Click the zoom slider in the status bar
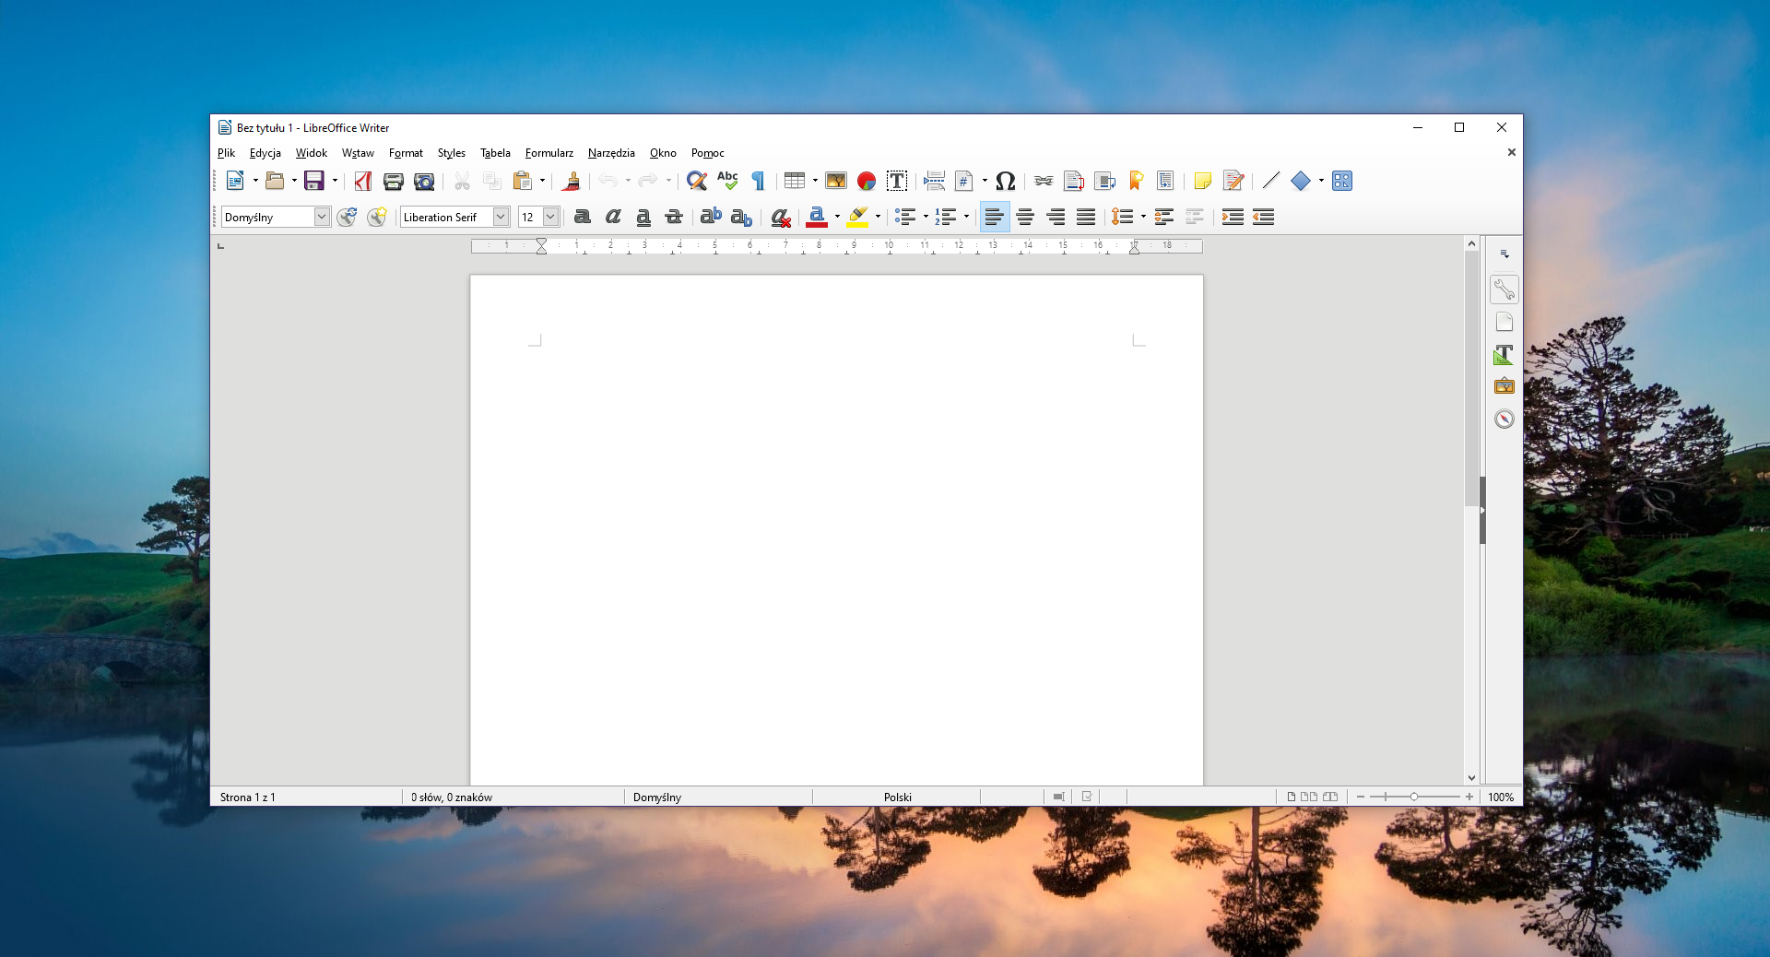This screenshot has width=1770, height=957. [1413, 797]
